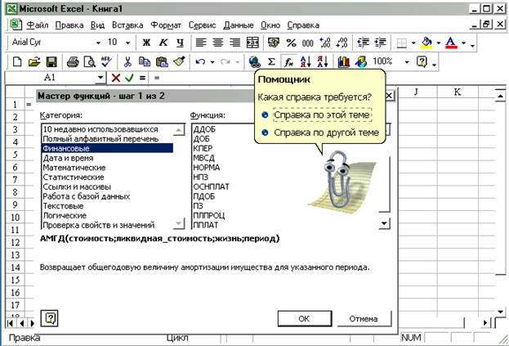Viewport: 509px width, 346px height.
Task: Open print preview
Action: (x=90, y=61)
